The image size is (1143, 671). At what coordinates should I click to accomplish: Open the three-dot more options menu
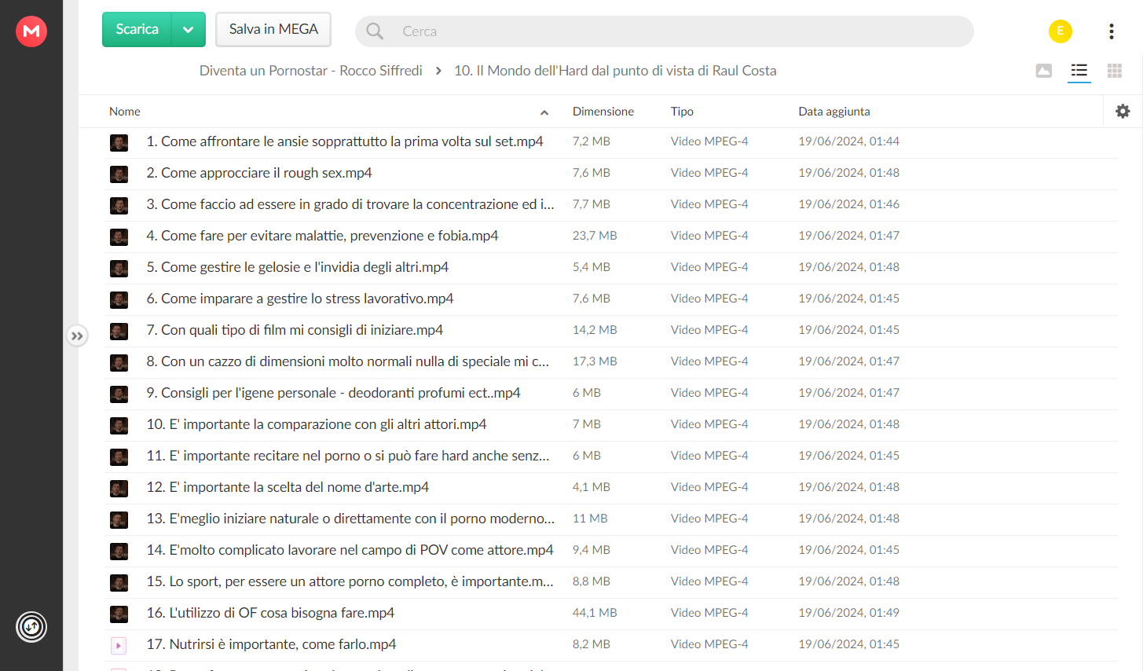[1112, 31]
